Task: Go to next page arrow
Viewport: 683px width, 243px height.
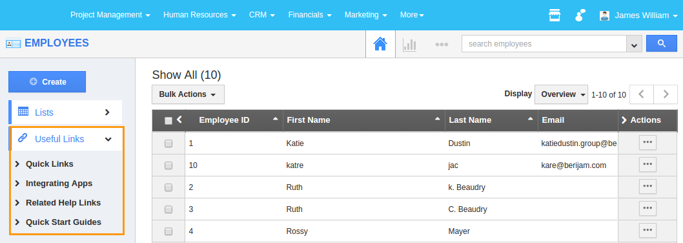Action: point(666,94)
